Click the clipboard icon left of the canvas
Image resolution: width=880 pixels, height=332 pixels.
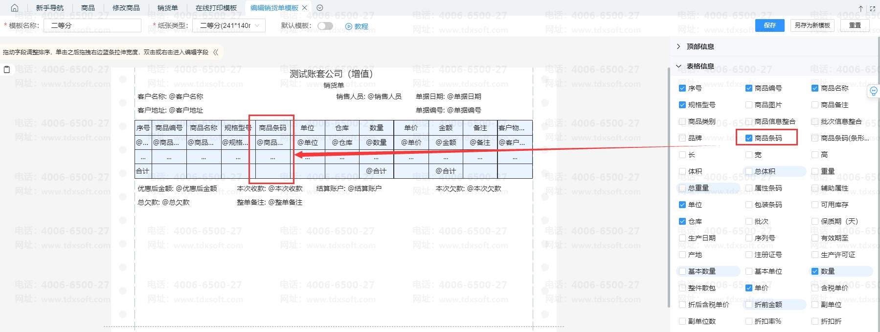tap(7, 70)
